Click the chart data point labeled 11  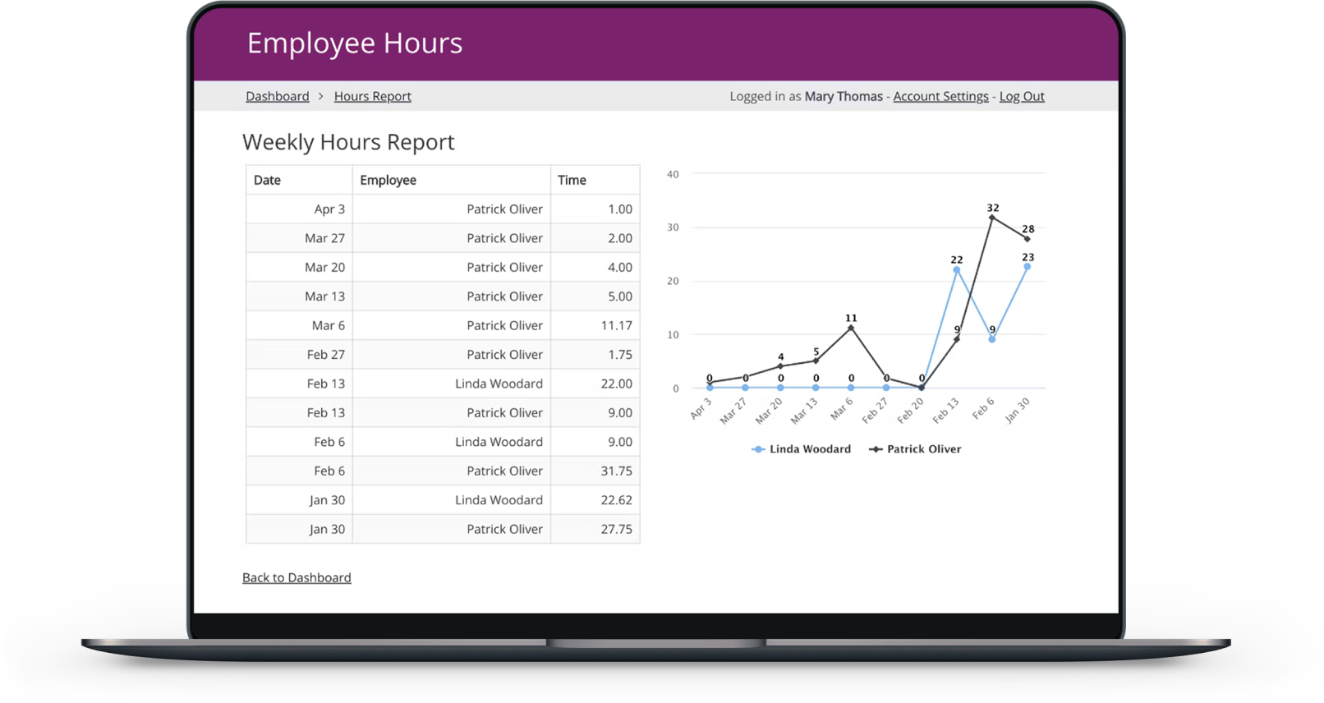coord(851,328)
